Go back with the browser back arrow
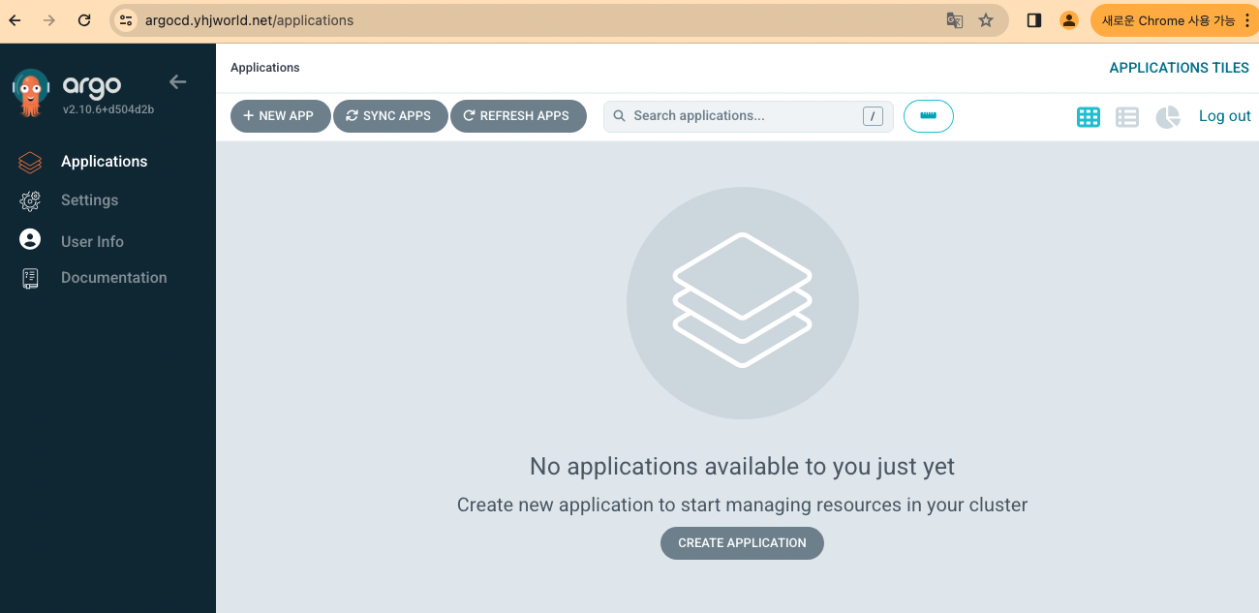Viewport: 1259px width, 613px height. 15,20
